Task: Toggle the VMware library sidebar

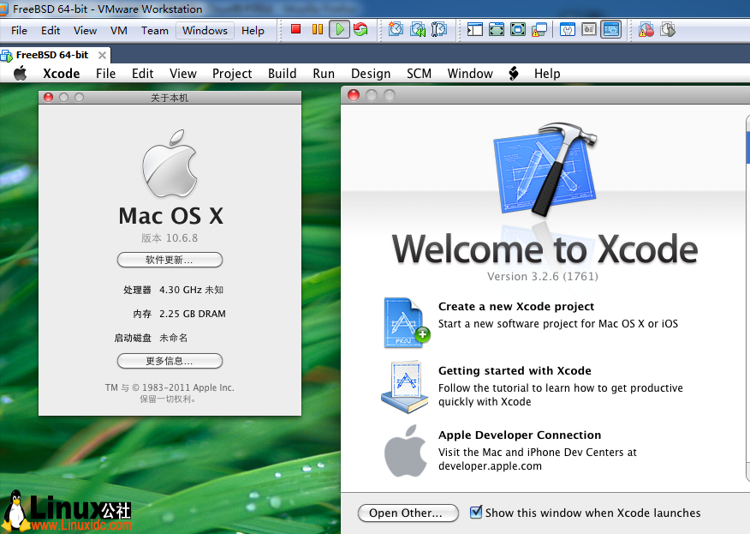Action: [474, 28]
